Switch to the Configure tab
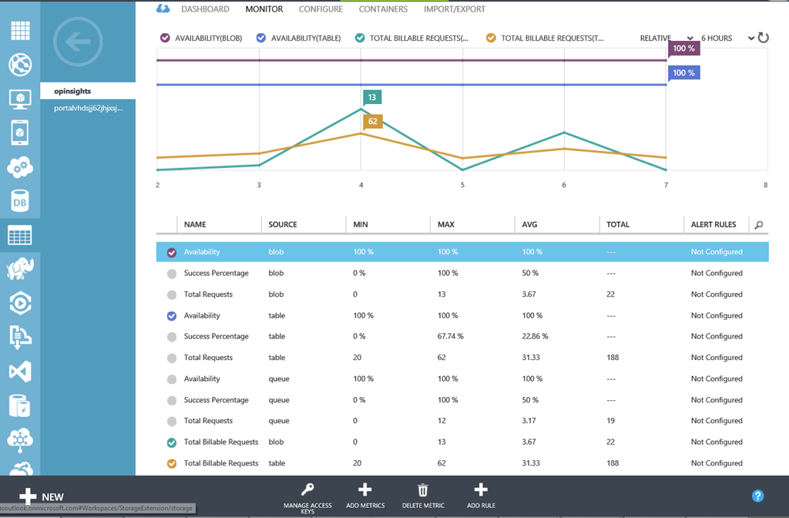Image resolution: width=789 pixels, height=518 pixels. tap(321, 9)
